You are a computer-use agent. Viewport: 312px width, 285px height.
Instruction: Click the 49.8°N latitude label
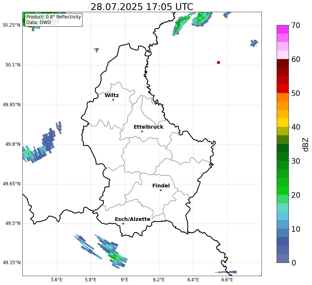[x=13, y=144]
